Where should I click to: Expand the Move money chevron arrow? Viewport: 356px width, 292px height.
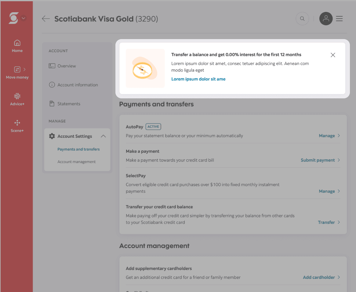click(24, 69)
